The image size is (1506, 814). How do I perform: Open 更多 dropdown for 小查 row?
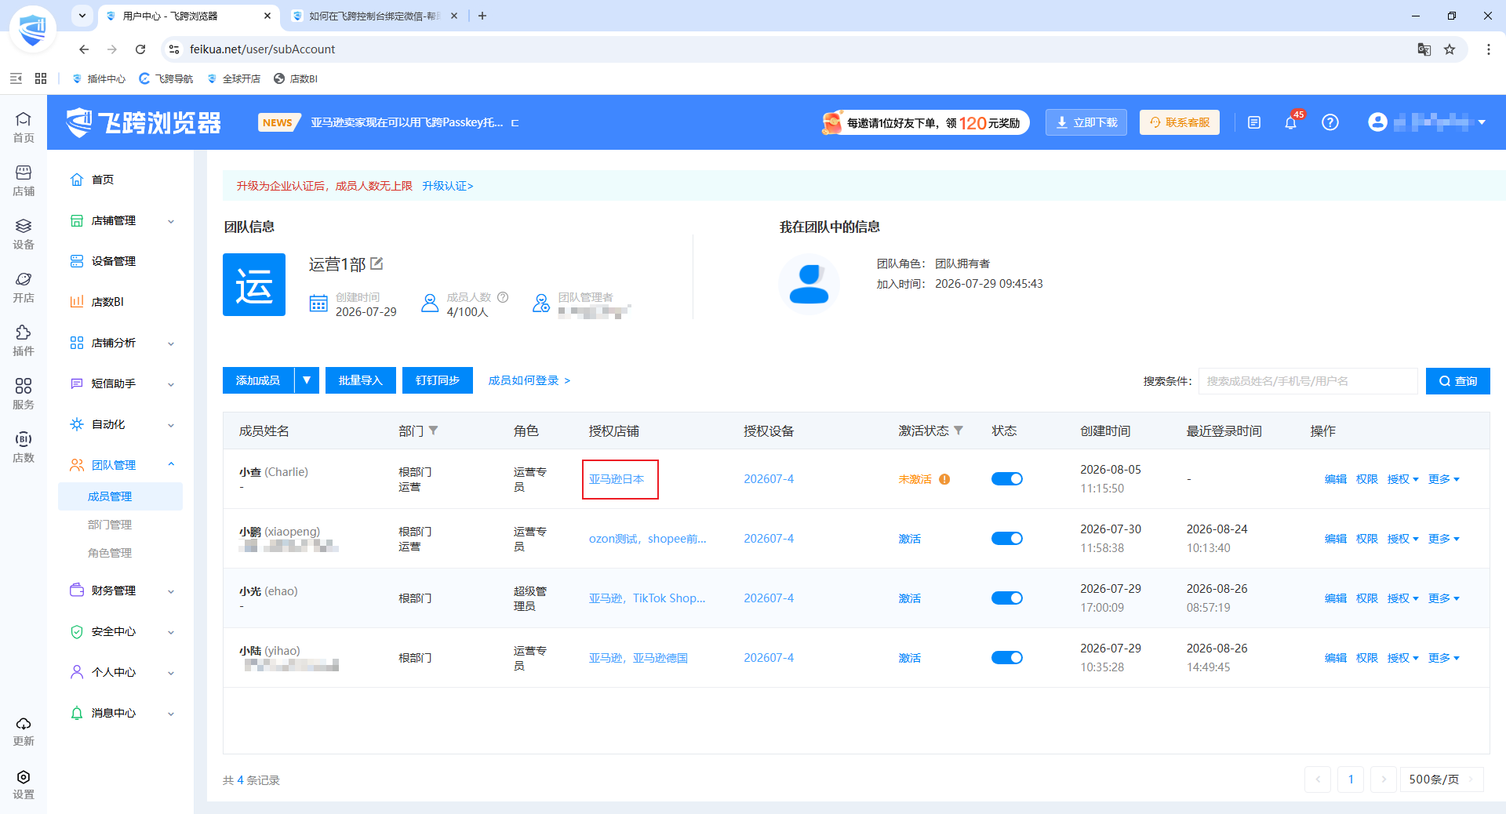pyautogui.click(x=1443, y=479)
